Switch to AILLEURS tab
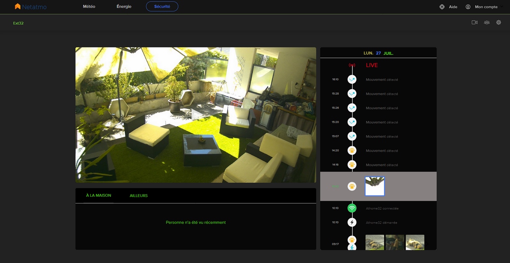The image size is (510, 263). pyautogui.click(x=139, y=195)
